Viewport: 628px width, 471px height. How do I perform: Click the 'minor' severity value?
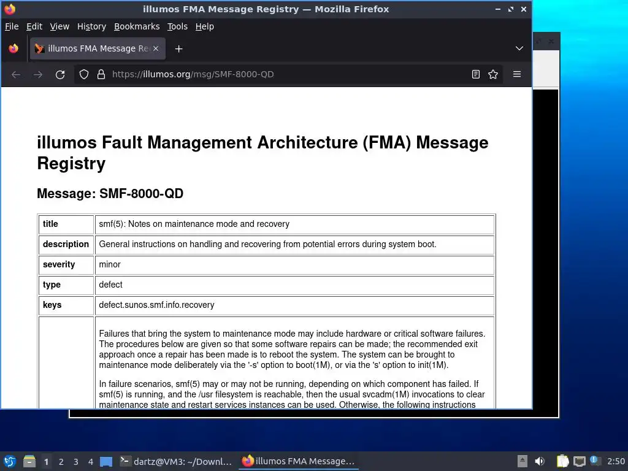click(110, 264)
